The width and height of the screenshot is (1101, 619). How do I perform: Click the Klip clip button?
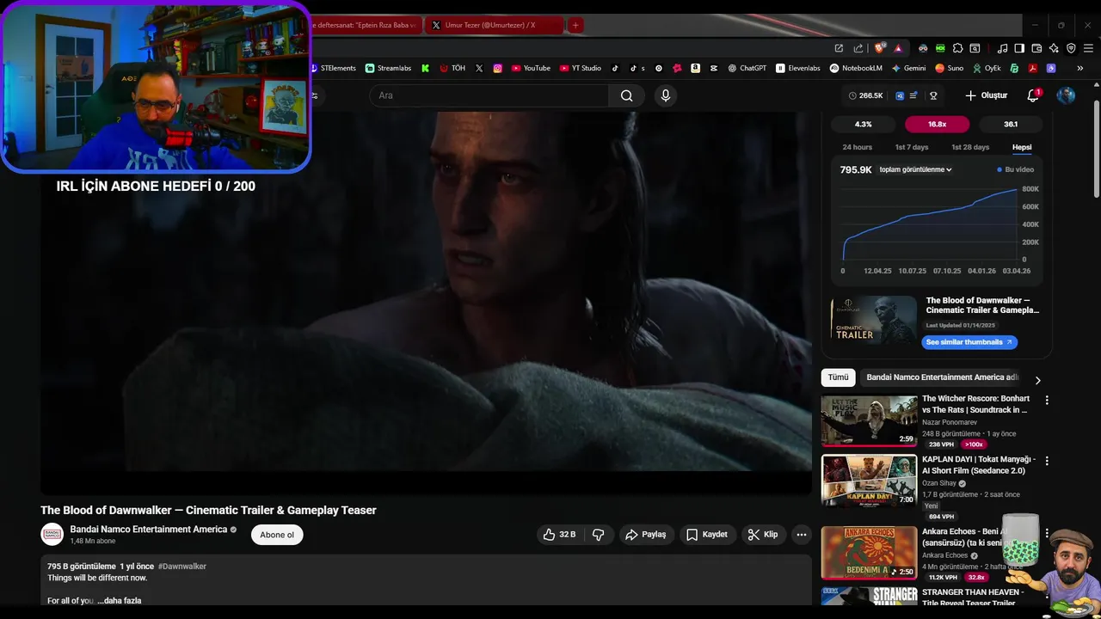(x=763, y=535)
